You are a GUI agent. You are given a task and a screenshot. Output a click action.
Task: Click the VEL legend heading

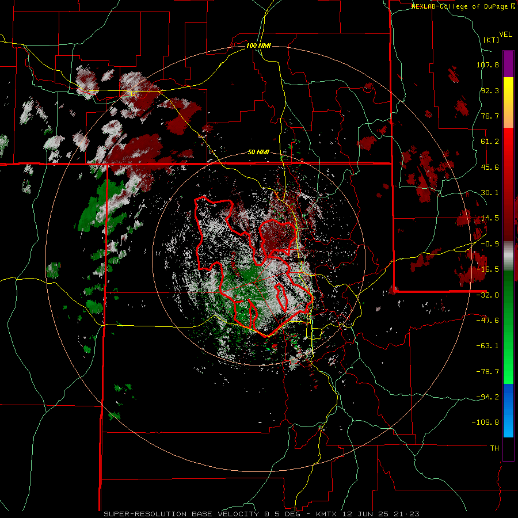click(x=505, y=35)
